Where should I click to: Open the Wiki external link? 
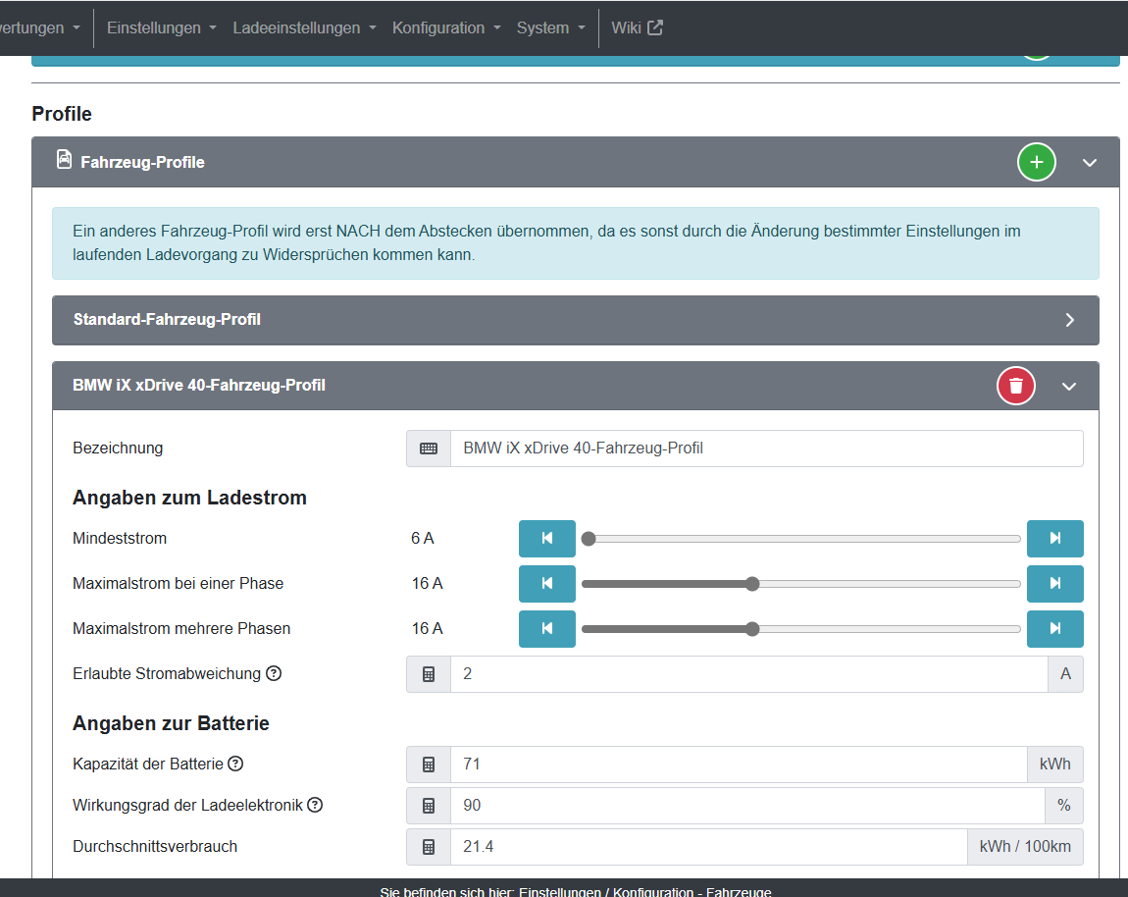click(x=637, y=27)
